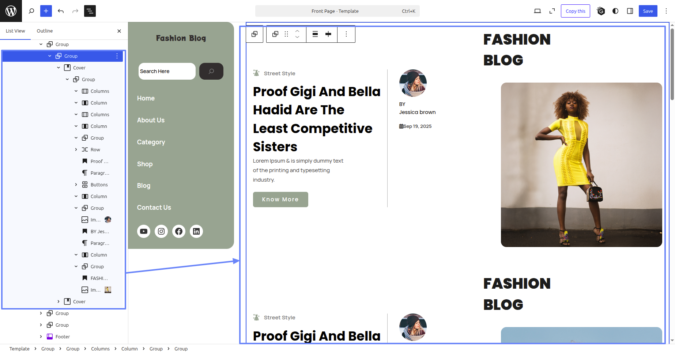This screenshot has height=353, width=675.
Task: Switch to the Outline tab
Action: coord(45,31)
